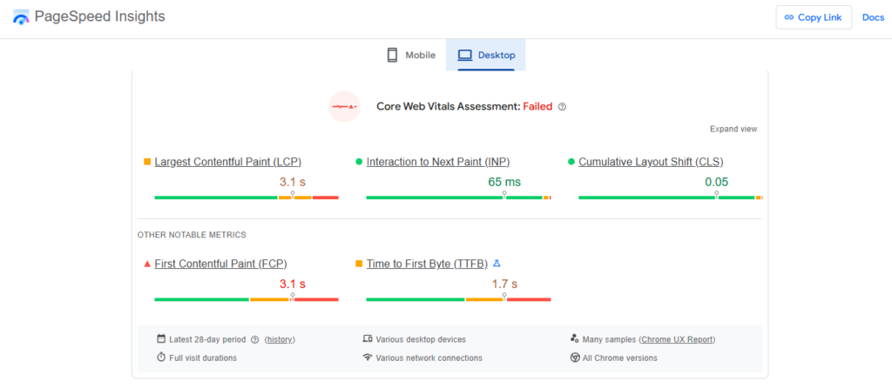Open the history link
Image resolution: width=892 pixels, height=388 pixels.
coord(280,340)
